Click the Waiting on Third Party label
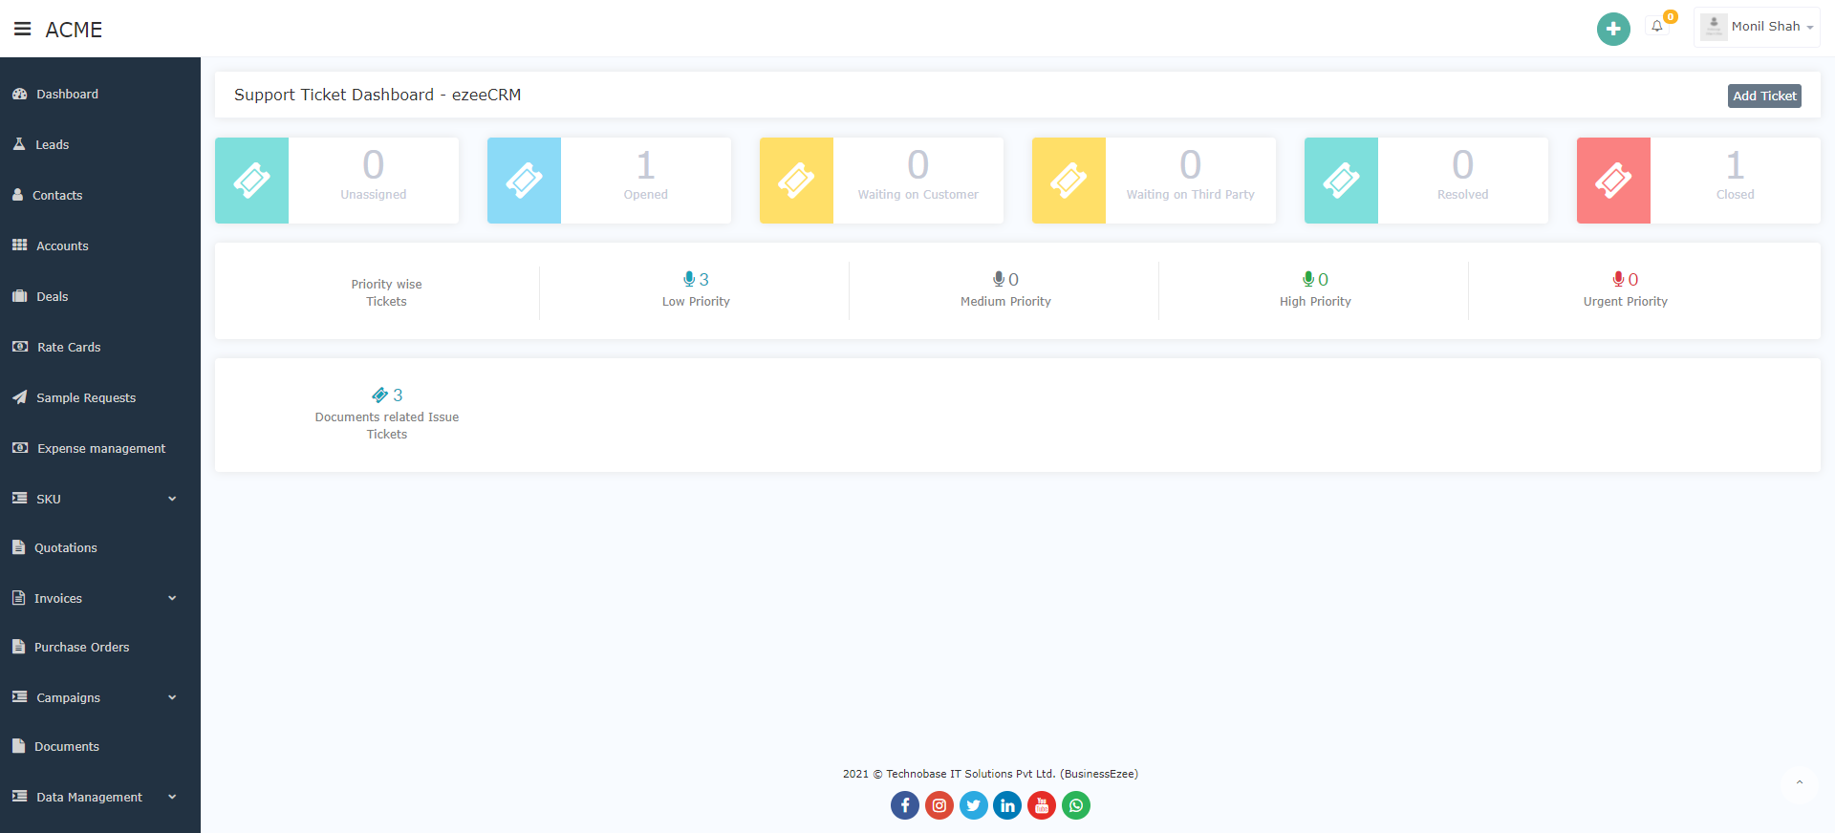This screenshot has width=1835, height=833. [x=1191, y=195]
